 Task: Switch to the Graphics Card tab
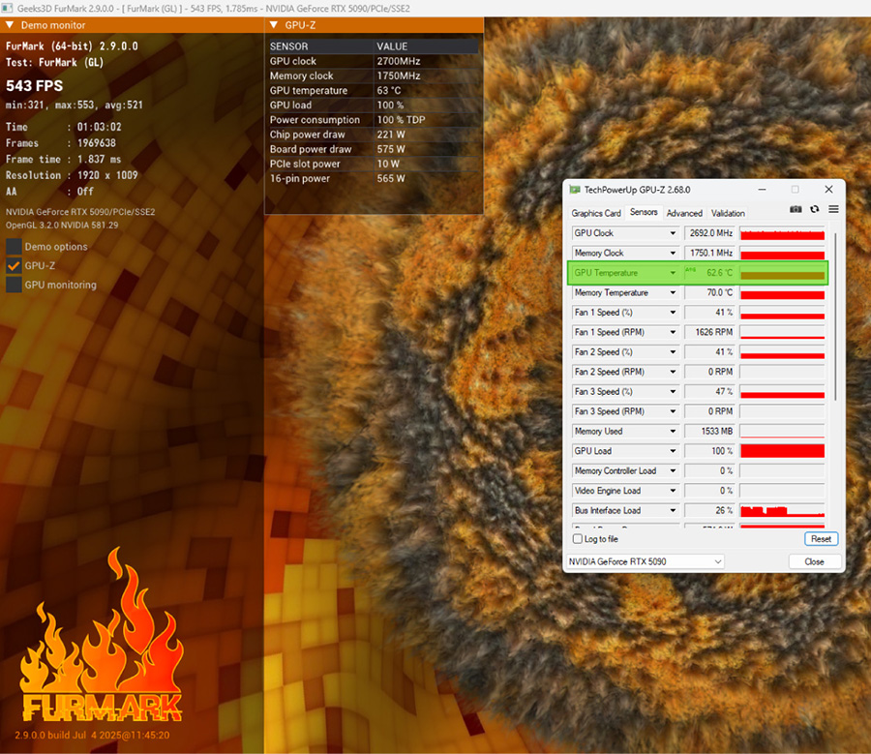[596, 213]
